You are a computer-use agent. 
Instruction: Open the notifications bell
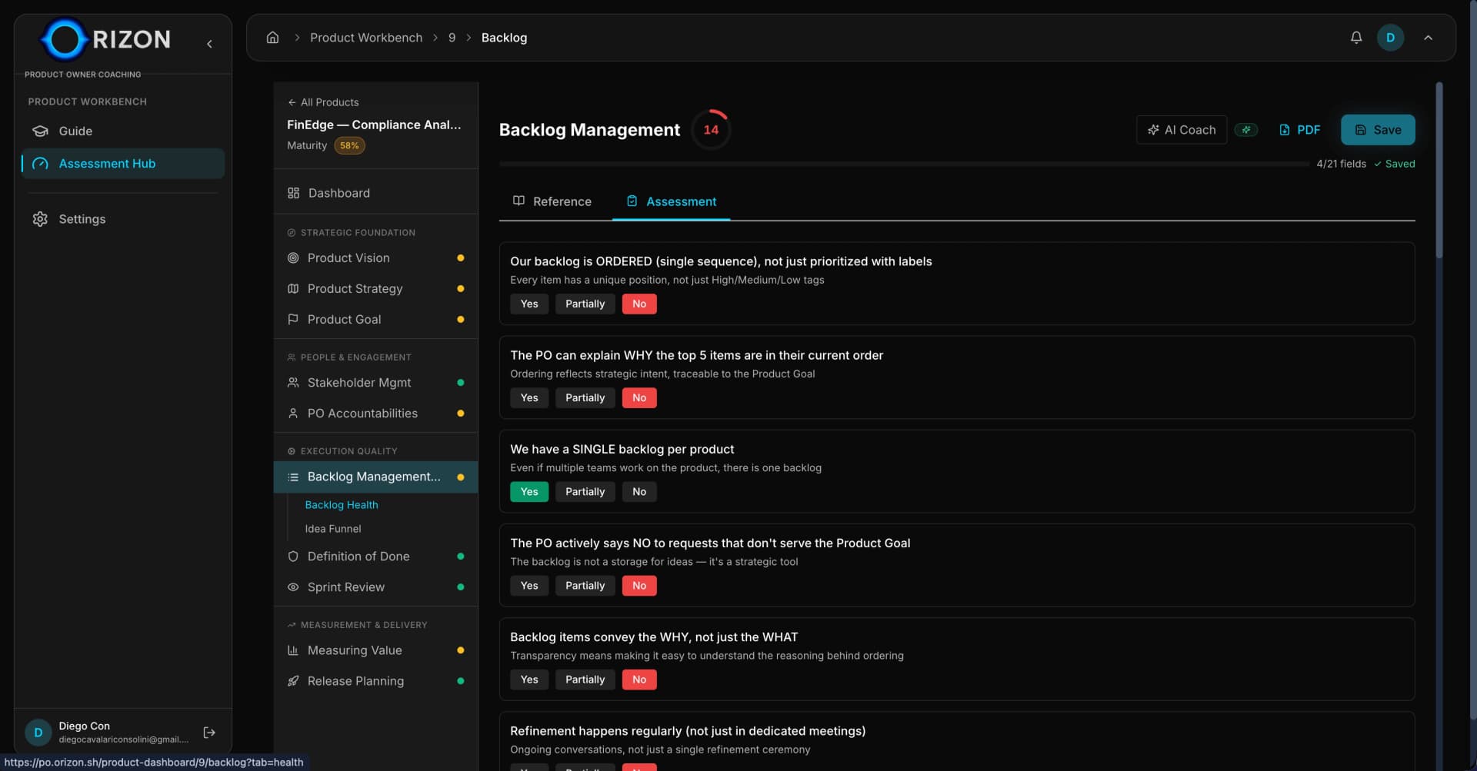pyautogui.click(x=1355, y=38)
